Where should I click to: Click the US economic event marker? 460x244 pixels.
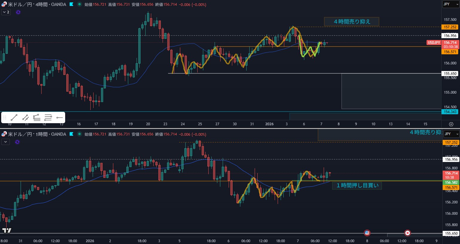(x=367, y=233)
